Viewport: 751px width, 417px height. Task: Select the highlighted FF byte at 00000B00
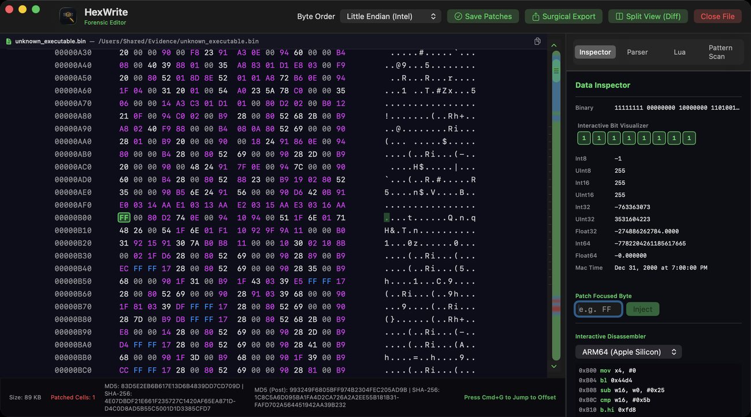124,218
